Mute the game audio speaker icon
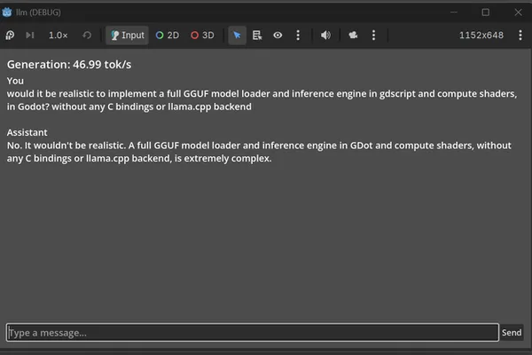 pos(325,35)
